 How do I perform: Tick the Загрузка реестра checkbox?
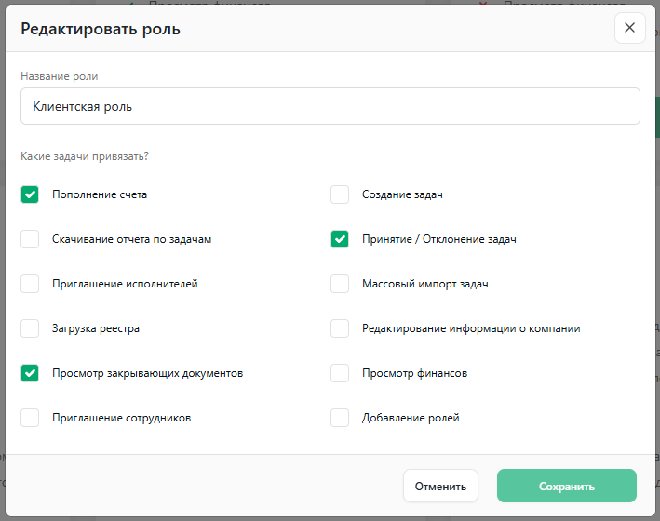[x=31, y=328]
